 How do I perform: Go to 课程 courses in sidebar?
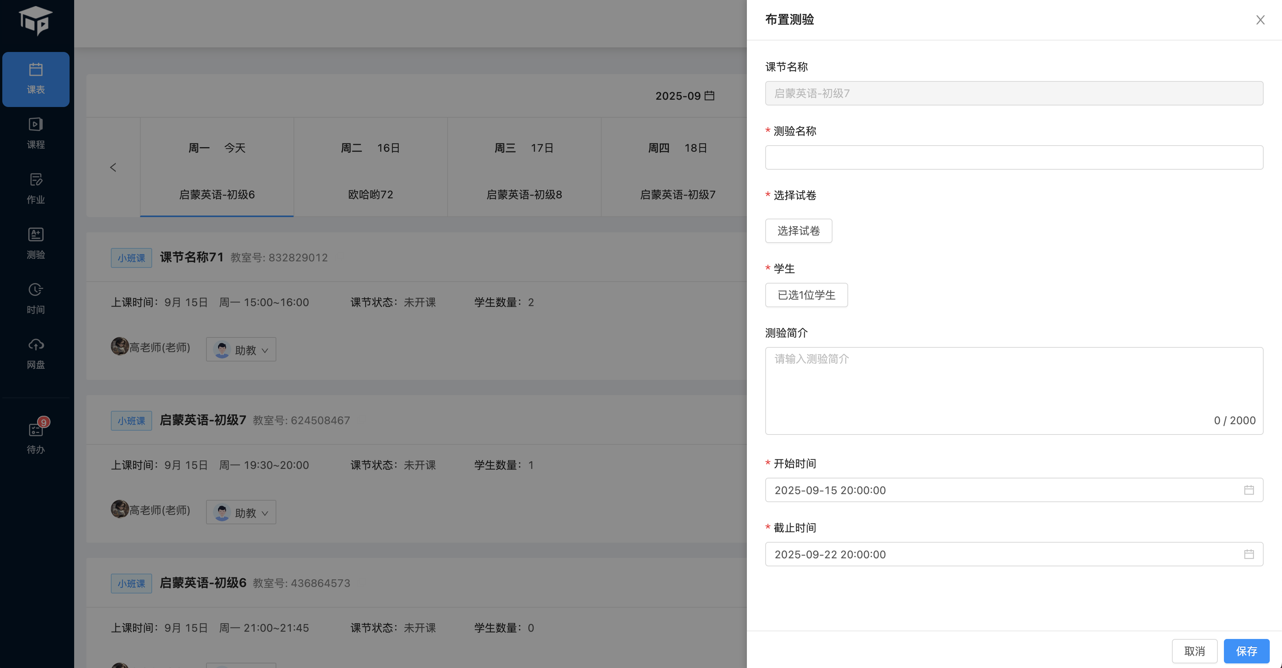click(x=35, y=133)
